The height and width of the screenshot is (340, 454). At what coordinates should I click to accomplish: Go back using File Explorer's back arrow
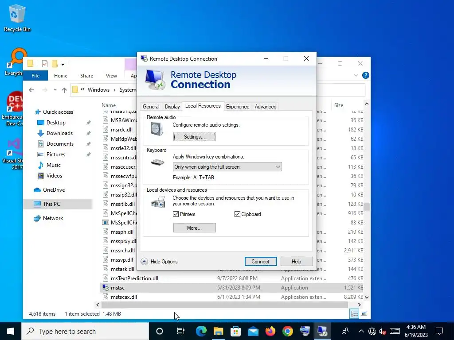click(x=31, y=90)
